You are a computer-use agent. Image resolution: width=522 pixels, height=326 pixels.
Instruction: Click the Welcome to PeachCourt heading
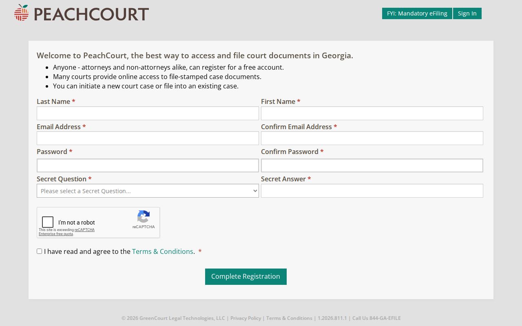click(195, 55)
